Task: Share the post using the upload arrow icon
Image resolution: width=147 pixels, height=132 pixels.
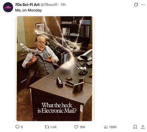Action: coord(143,127)
